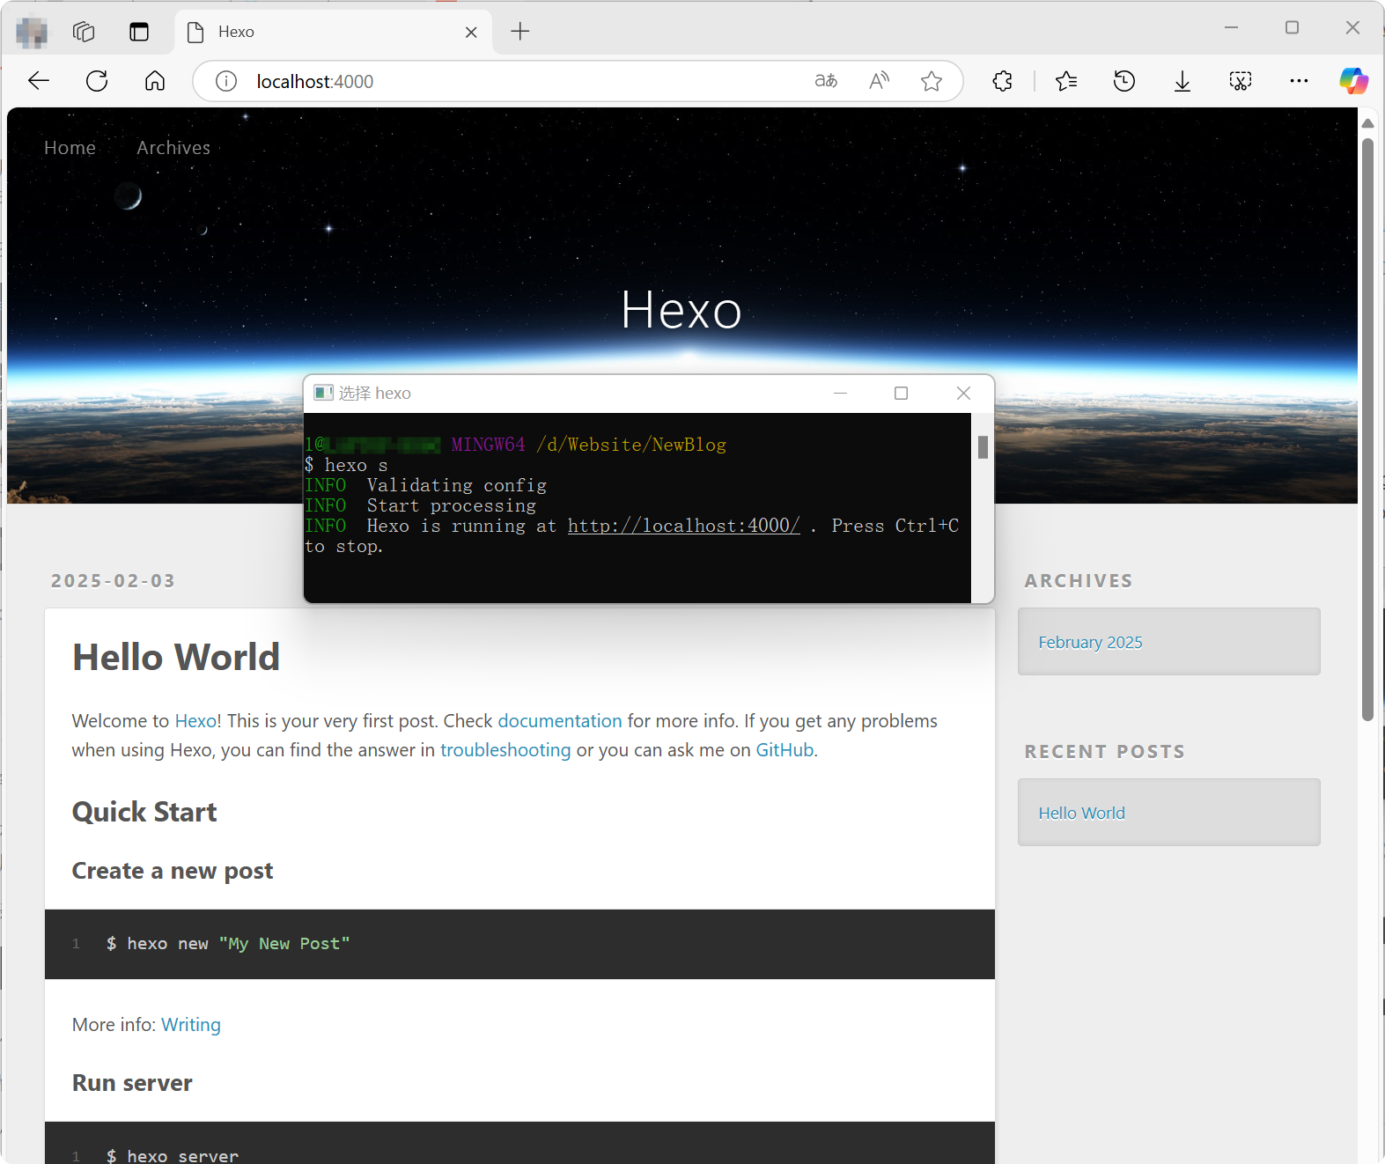Click the INFO Validating config line

[x=425, y=485]
